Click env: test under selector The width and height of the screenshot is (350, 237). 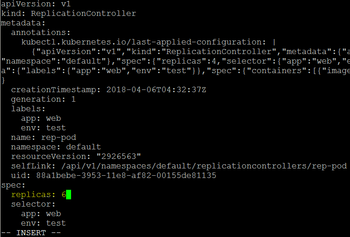[x=44, y=223]
